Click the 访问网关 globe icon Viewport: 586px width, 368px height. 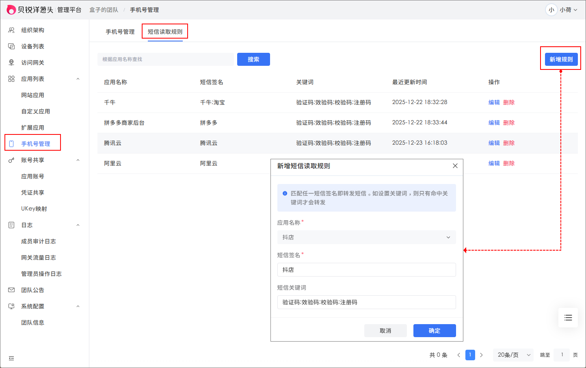[11, 63]
